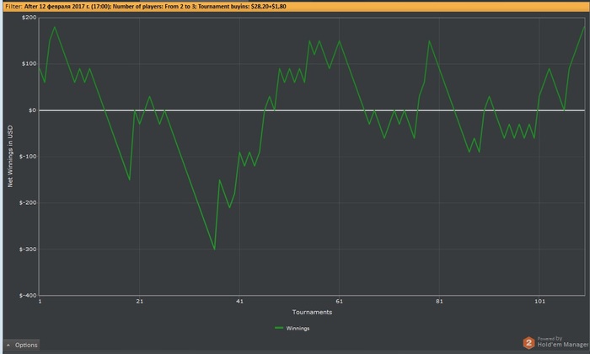This screenshot has height=354, width=590.
Task: Click the green Winnings legend swatch
Action: point(279,328)
